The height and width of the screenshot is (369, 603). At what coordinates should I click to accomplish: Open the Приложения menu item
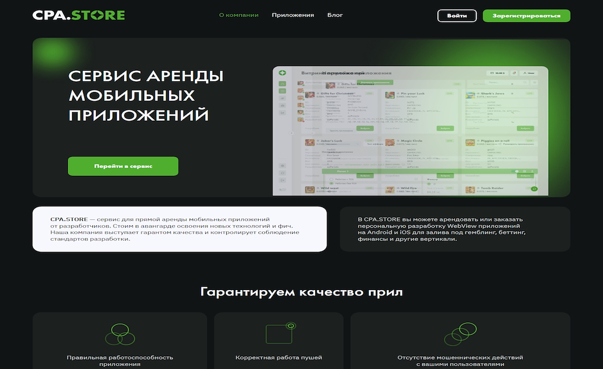click(x=292, y=15)
